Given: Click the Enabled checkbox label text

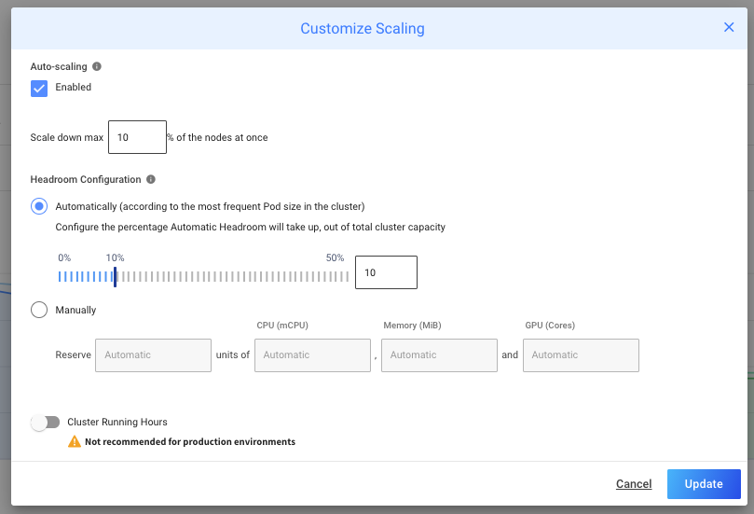Looking at the screenshot, I should tap(74, 88).
